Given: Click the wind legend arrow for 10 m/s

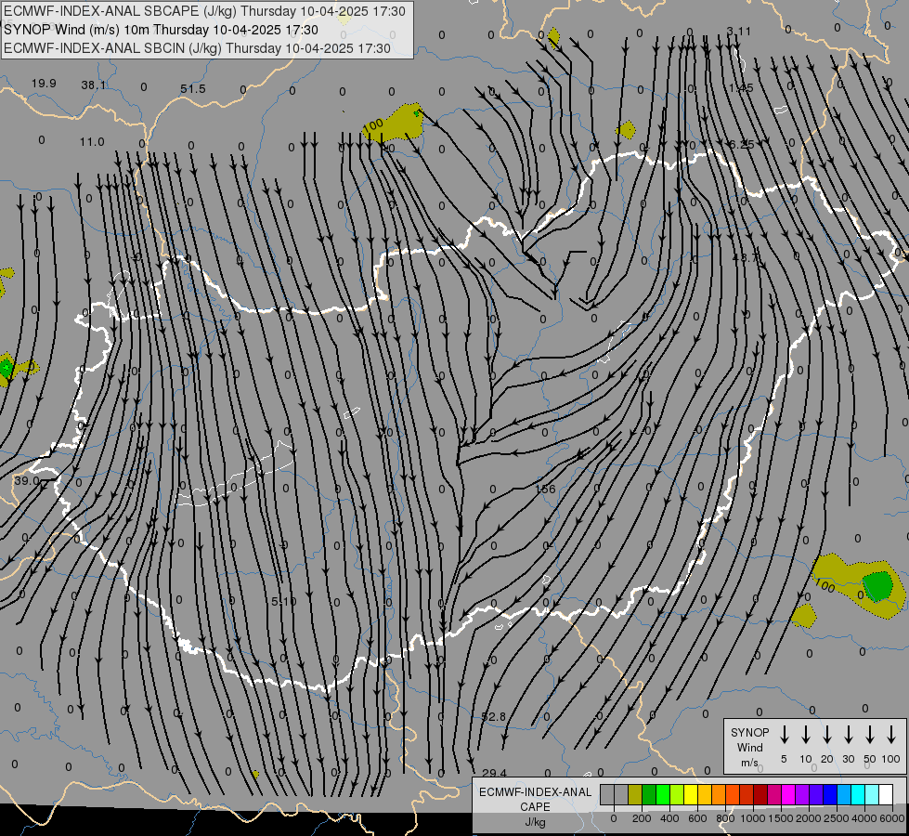Looking at the screenshot, I should click(806, 734).
